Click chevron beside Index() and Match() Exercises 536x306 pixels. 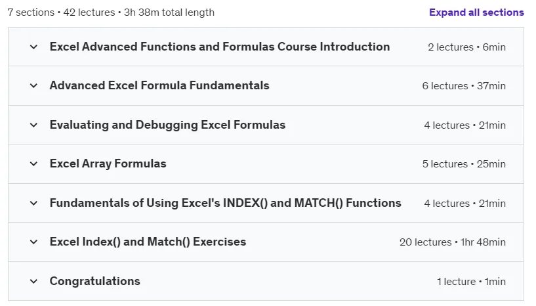click(x=33, y=242)
